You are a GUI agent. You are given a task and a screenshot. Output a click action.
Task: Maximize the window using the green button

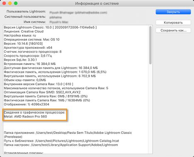pos(16,3)
